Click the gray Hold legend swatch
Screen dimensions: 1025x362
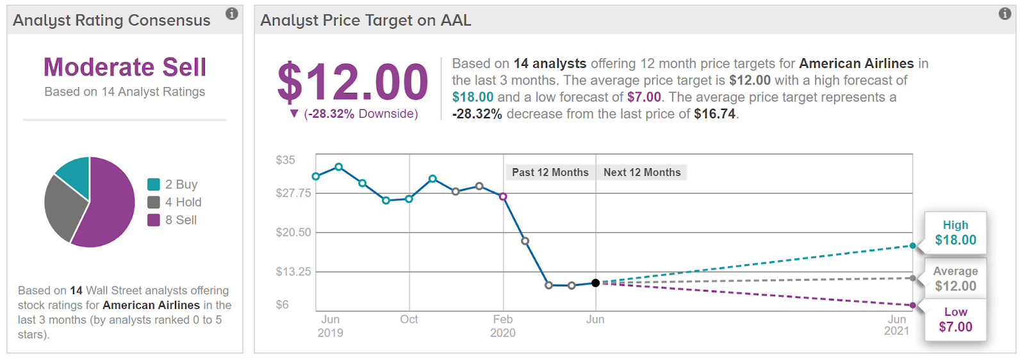point(154,202)
